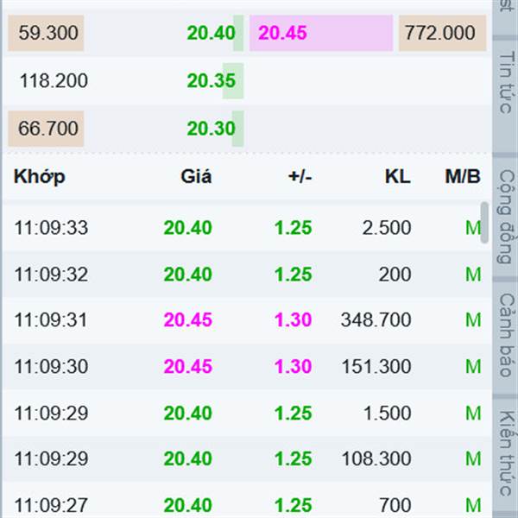518x518 pixels.
Task: Click volume 108.300 in trade list
Action: coord(376,459)
